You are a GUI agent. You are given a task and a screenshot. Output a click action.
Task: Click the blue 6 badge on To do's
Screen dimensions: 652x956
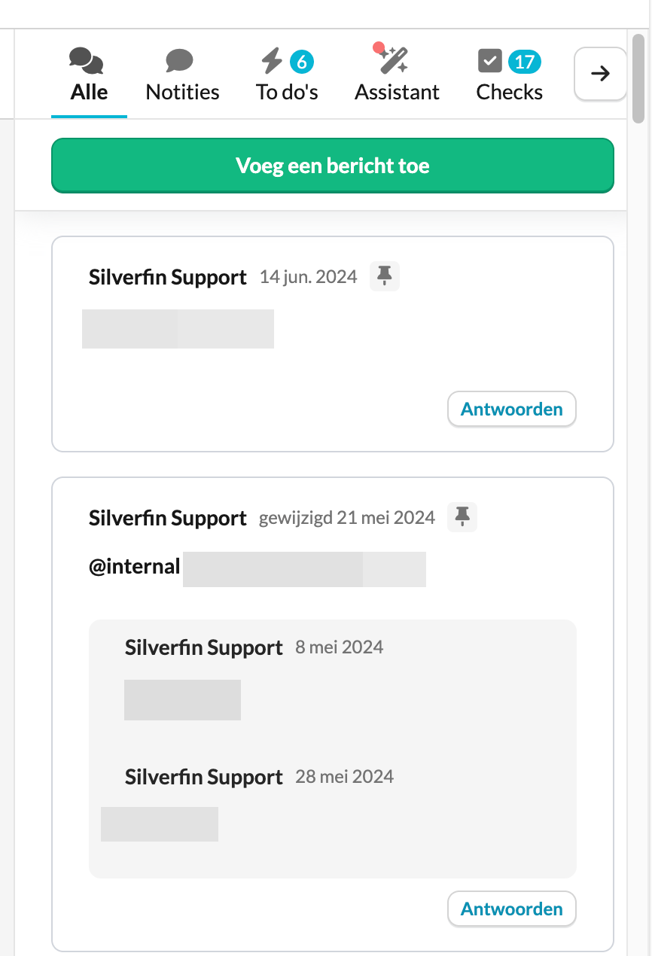pyautogui.click(x=302, y=62)
